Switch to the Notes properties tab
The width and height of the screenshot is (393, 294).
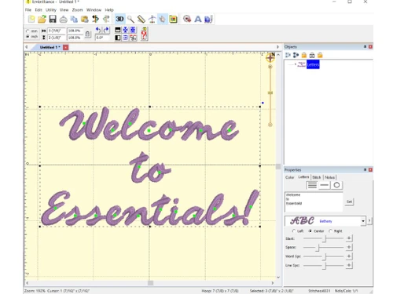pyautogui.click(x=329, y=177)
